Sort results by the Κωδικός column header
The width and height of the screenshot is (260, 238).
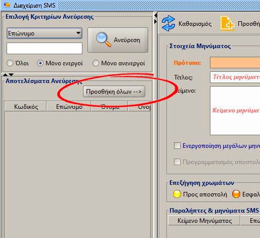click(25, 106)
